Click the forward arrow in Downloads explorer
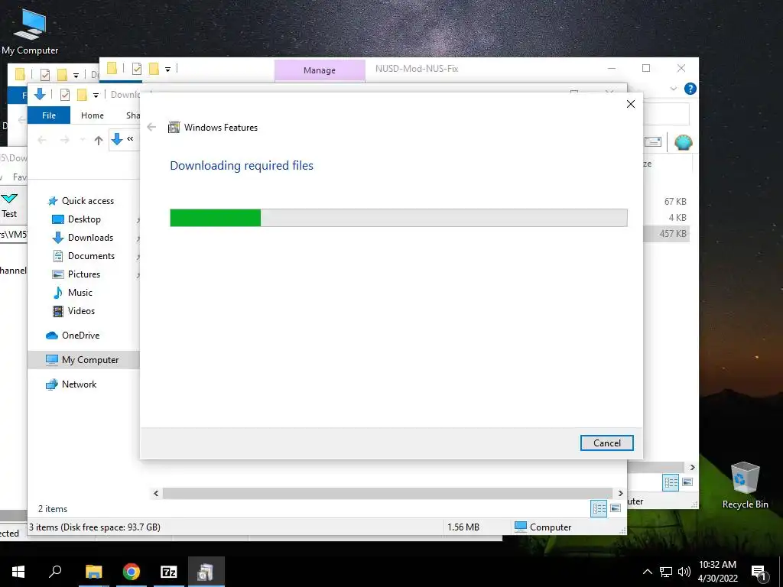Viewport: 783px width, 587px height. pyautogui.click(x=65, y=141)
